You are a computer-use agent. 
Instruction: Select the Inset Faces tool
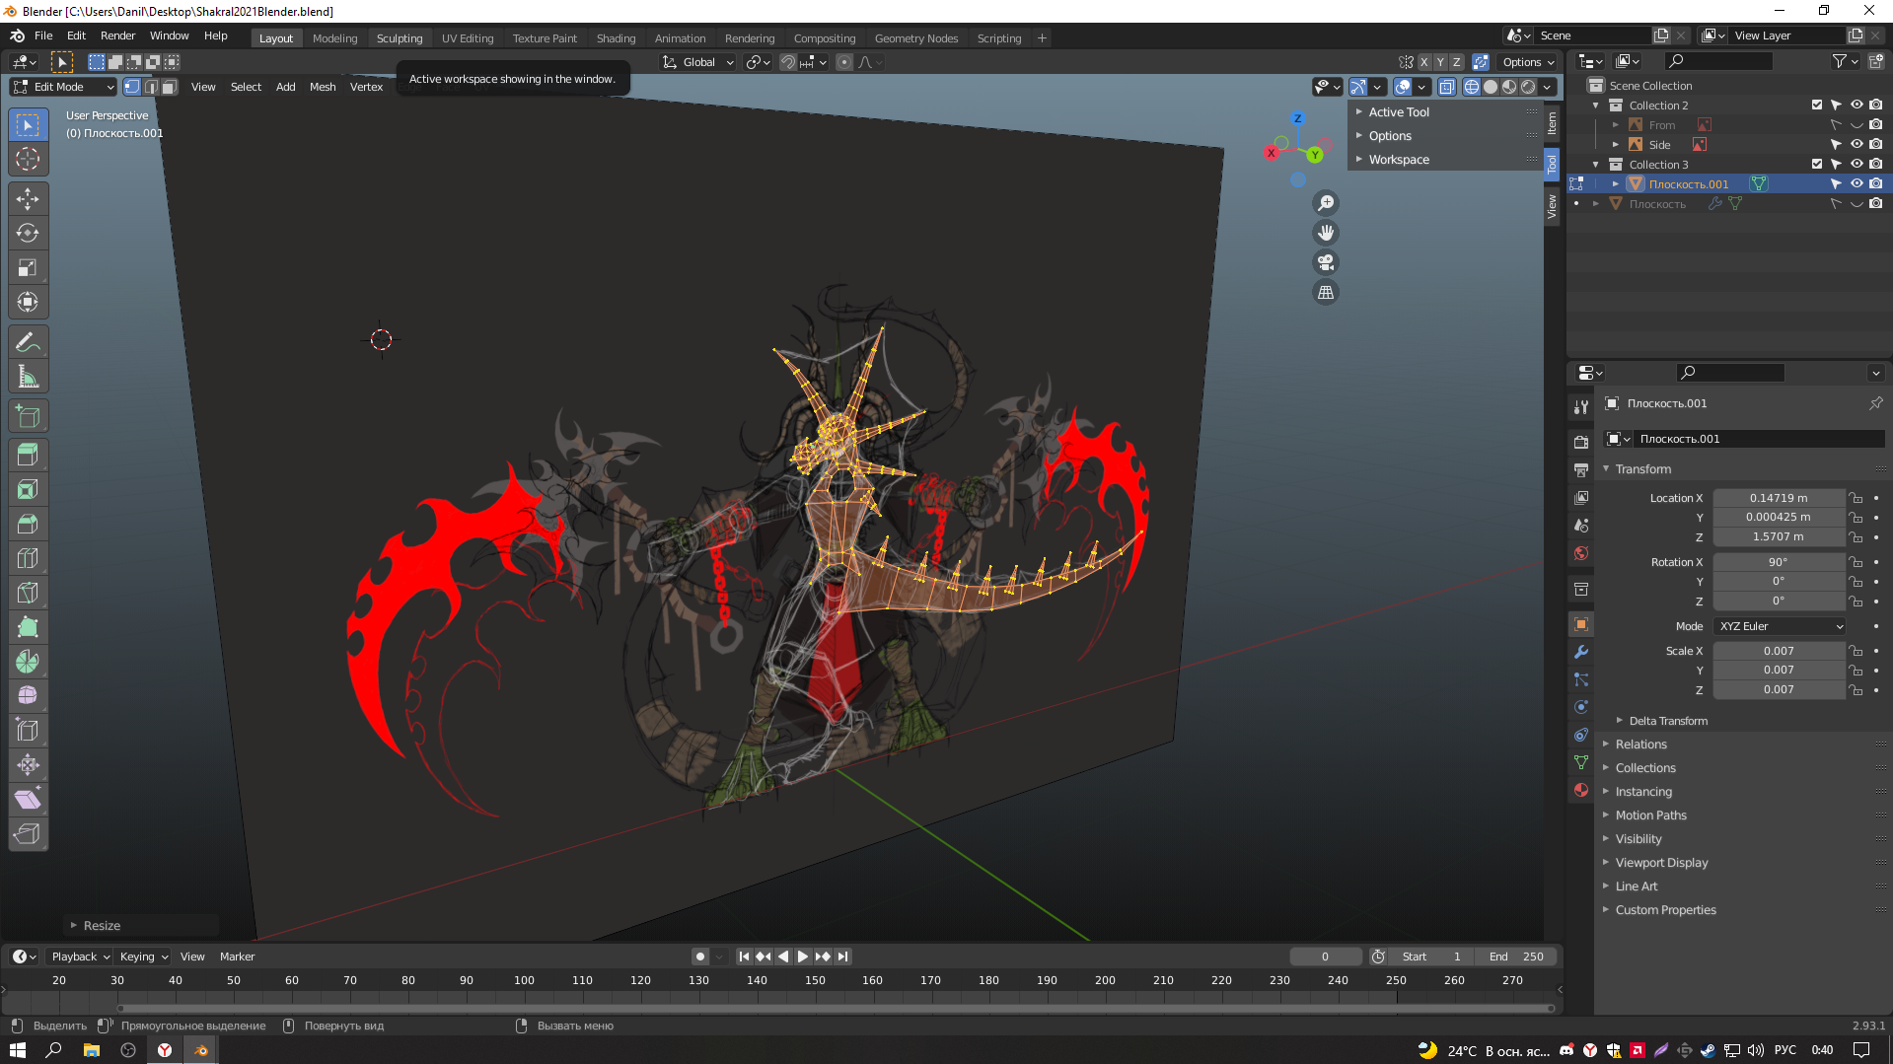tap(28, 489)
